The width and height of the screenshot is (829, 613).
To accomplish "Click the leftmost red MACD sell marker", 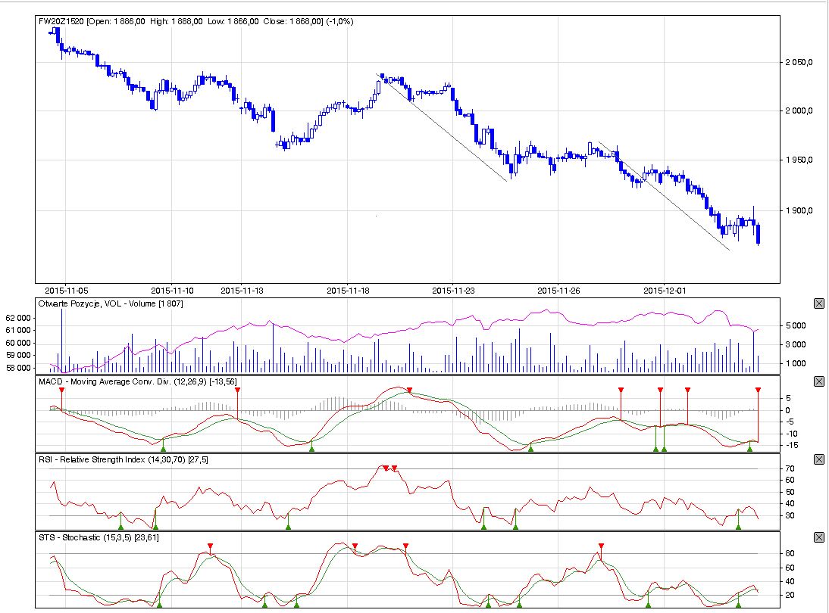I will pos(61,390).
